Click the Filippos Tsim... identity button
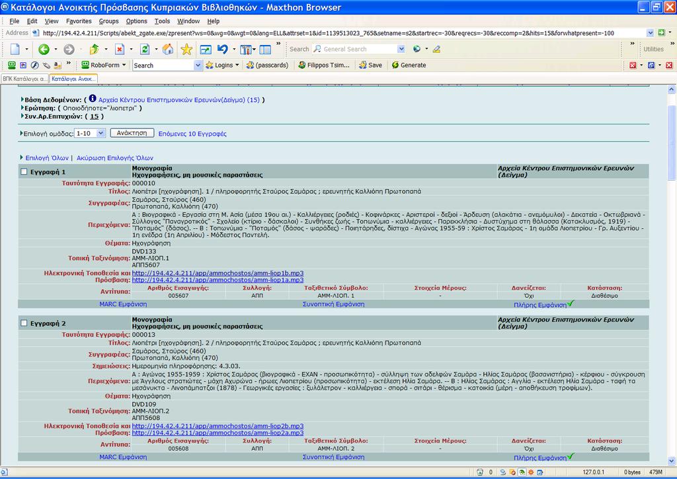Viewport: 677px width, 479px height. tap(323, 65)
